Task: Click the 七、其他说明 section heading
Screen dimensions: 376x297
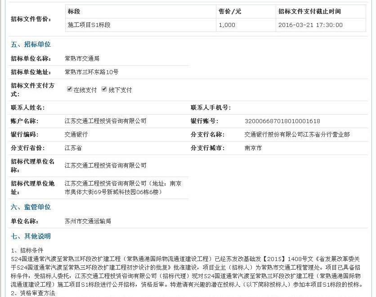Action: point(31,236)
